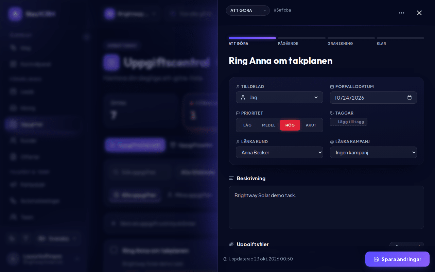Select the HÖG priority option
The image size is (435, 272).
click(290, 125)
